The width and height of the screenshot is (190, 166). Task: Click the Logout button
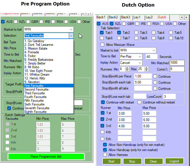[174, 161]
